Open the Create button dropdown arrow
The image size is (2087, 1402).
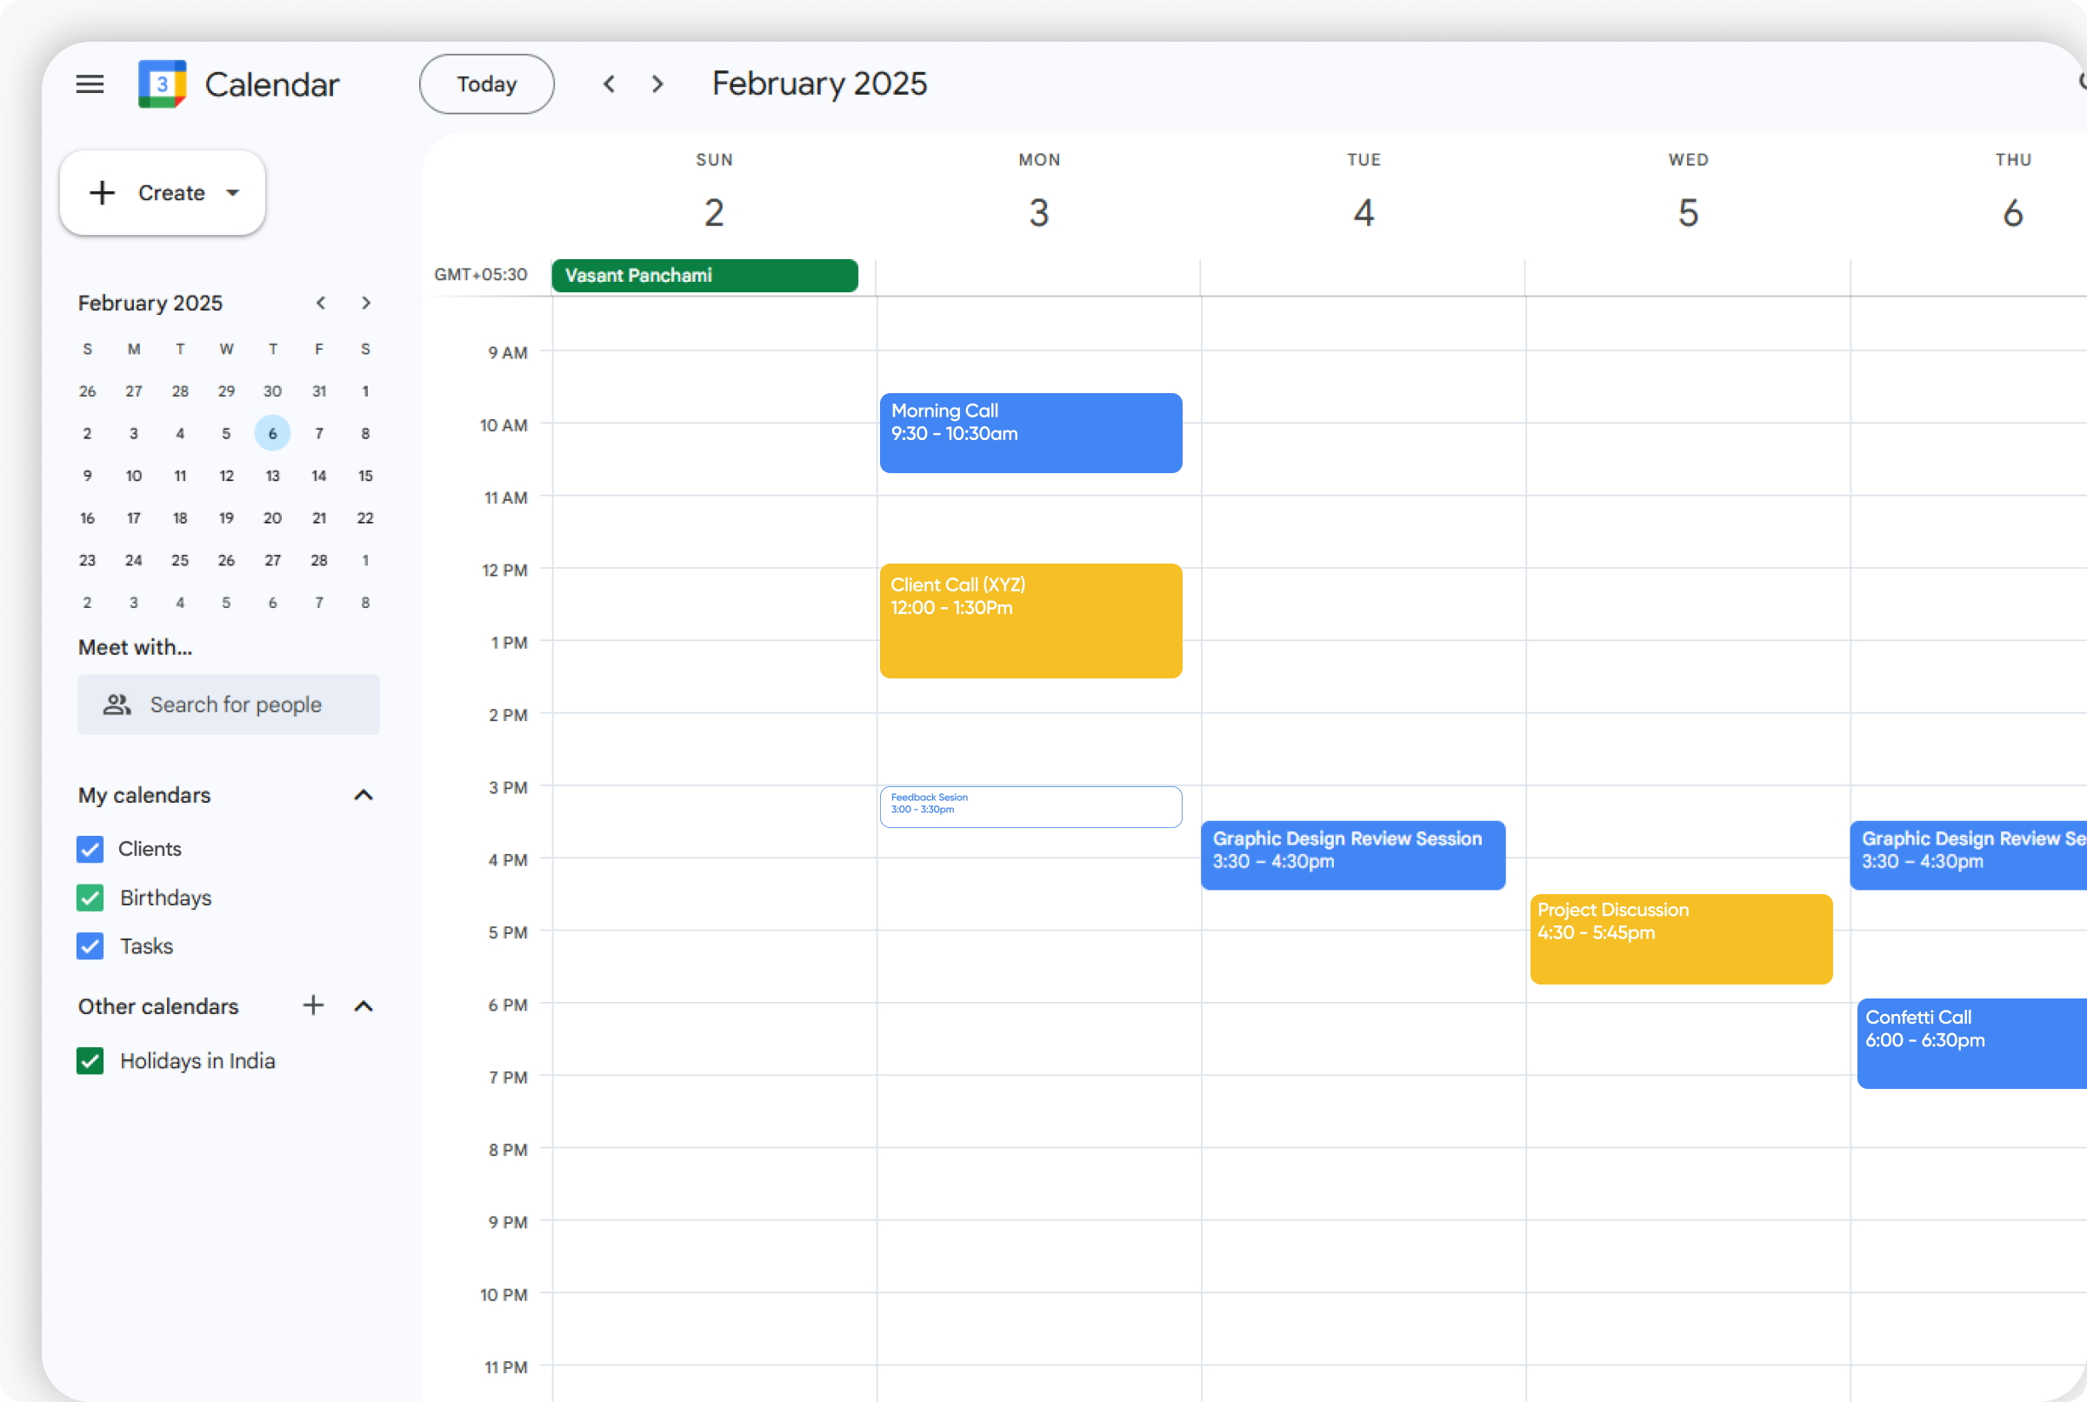tap(233, 193)
